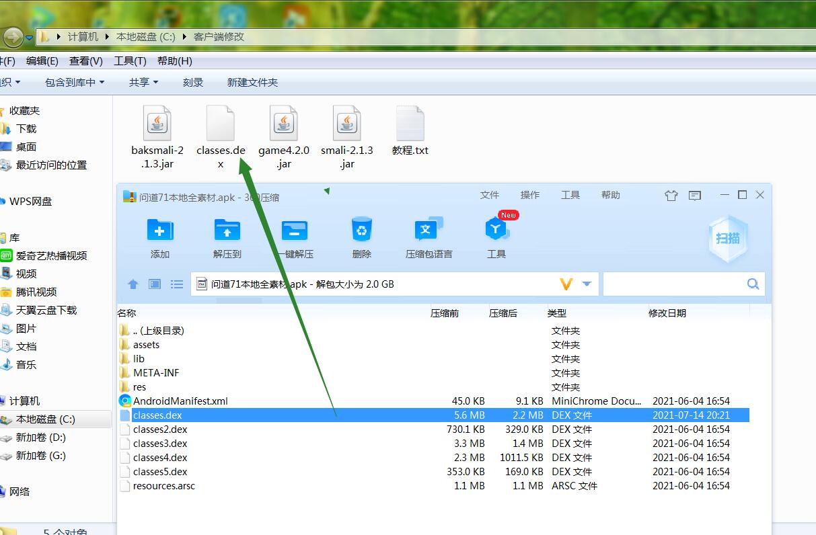Switch to the list view icon

(x=177, y=284)
